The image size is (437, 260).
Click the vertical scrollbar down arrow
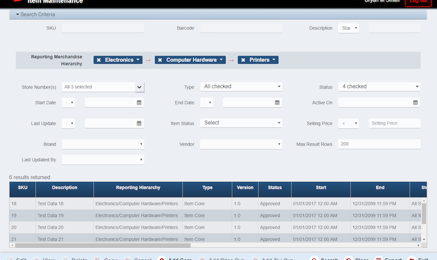(424, 239)
